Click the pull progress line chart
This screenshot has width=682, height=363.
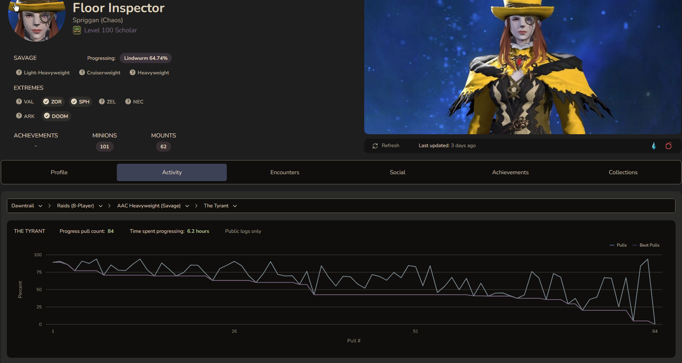354,289
